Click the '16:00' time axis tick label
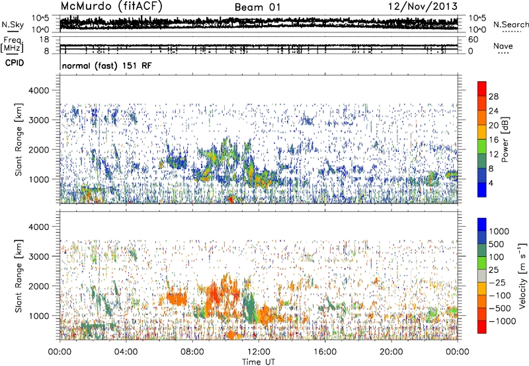The width and height of the screenshot is (529, 366). [325, 352]
